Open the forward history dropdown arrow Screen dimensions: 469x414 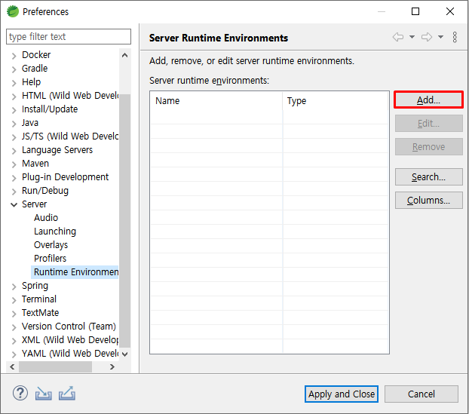(x=440, y=37)
